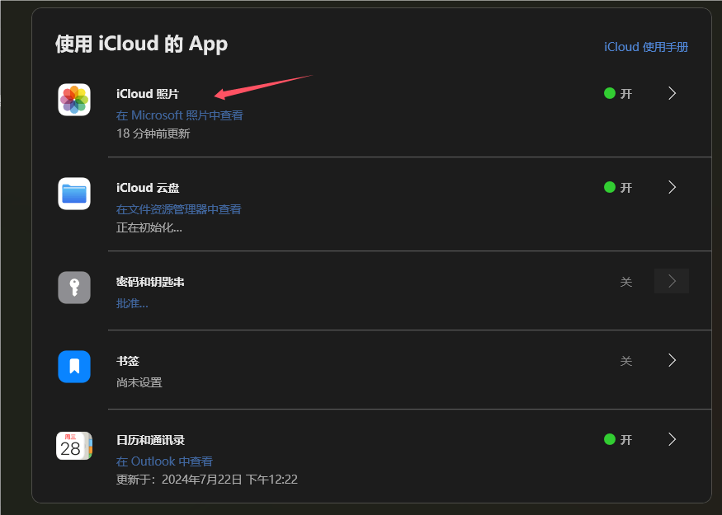Click the iCloud 云盘 folder icon
Image resolution: width=722 pixels, height=515 pixels.
(x=74, y=194)
